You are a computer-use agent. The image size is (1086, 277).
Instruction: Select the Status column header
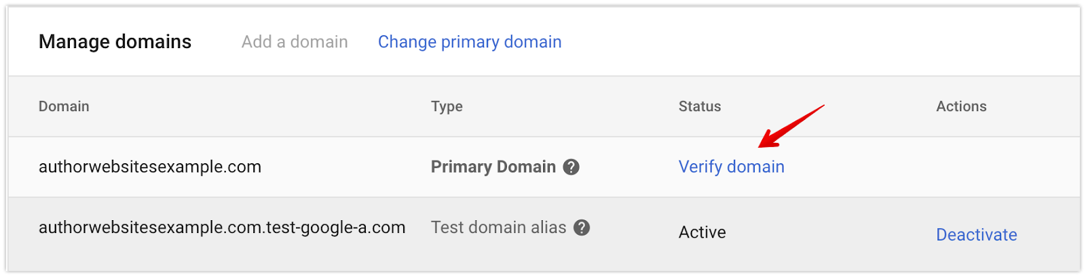coord(700,106)
